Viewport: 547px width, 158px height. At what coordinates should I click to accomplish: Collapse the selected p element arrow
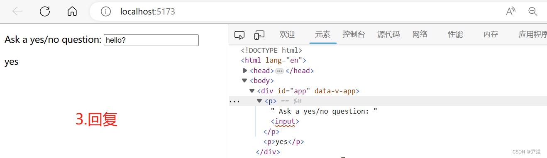point(259,101)
